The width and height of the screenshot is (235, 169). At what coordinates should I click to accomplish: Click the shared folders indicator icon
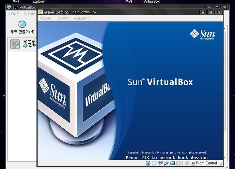point(172,163)
